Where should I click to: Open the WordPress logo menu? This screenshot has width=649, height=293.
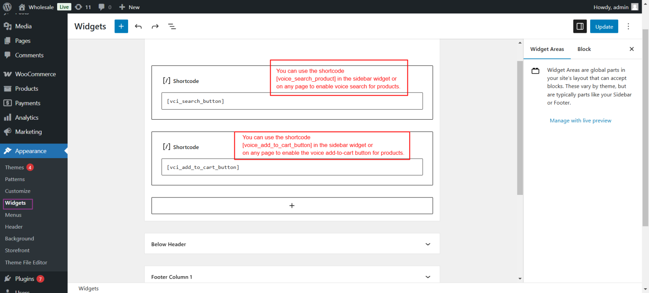click(6, 6)
